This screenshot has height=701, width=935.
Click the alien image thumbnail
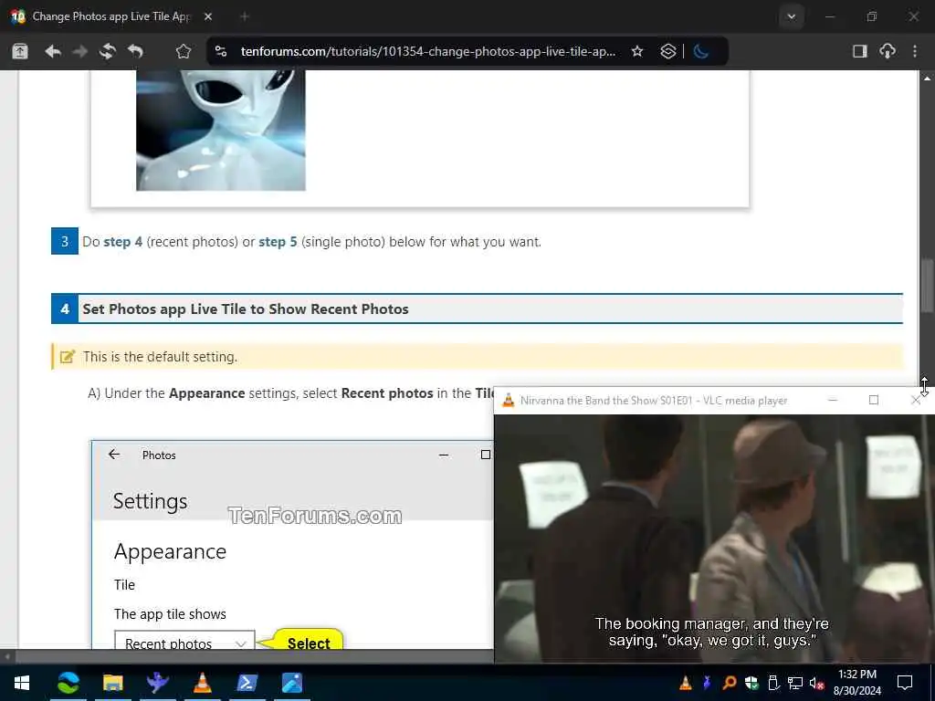point(221,131)
